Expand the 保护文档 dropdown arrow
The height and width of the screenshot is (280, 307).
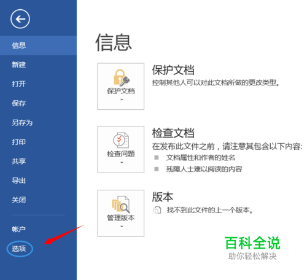pyautogui.click(x=122, y=99)
